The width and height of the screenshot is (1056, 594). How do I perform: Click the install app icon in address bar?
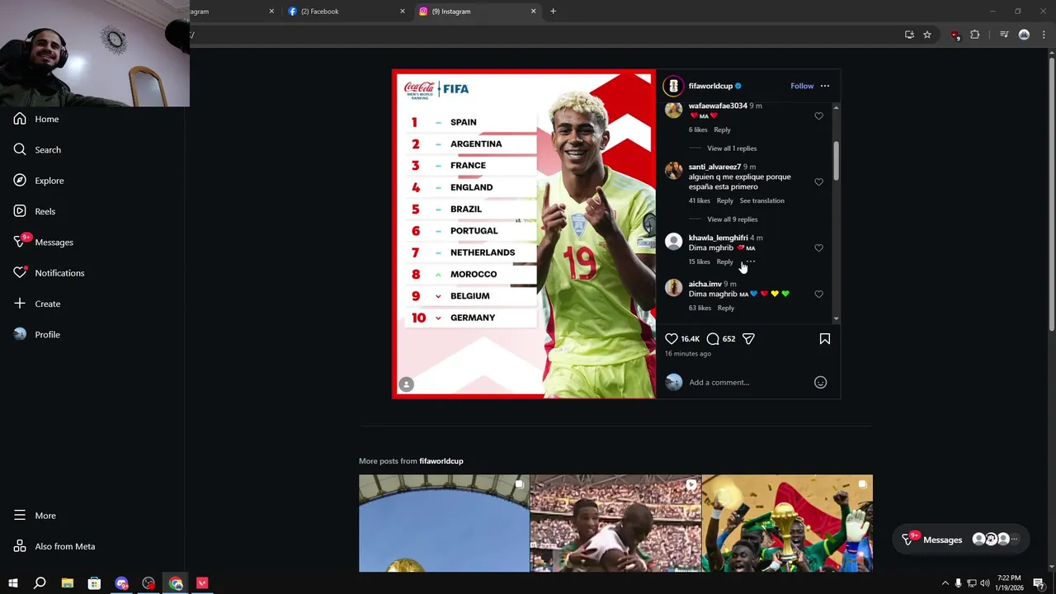909,35
